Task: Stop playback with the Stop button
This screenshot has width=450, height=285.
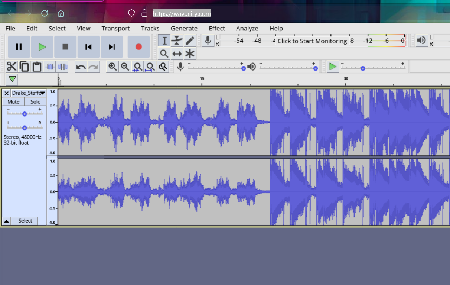Action: point(65,47)
